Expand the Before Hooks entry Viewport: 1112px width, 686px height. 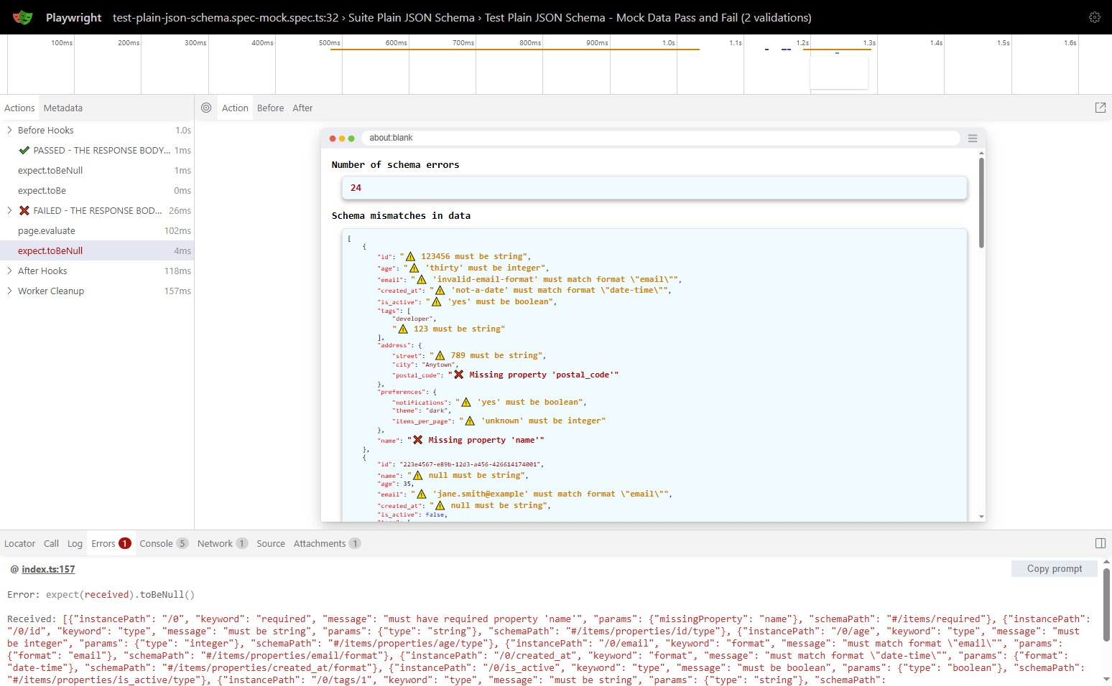click(9, 130)
